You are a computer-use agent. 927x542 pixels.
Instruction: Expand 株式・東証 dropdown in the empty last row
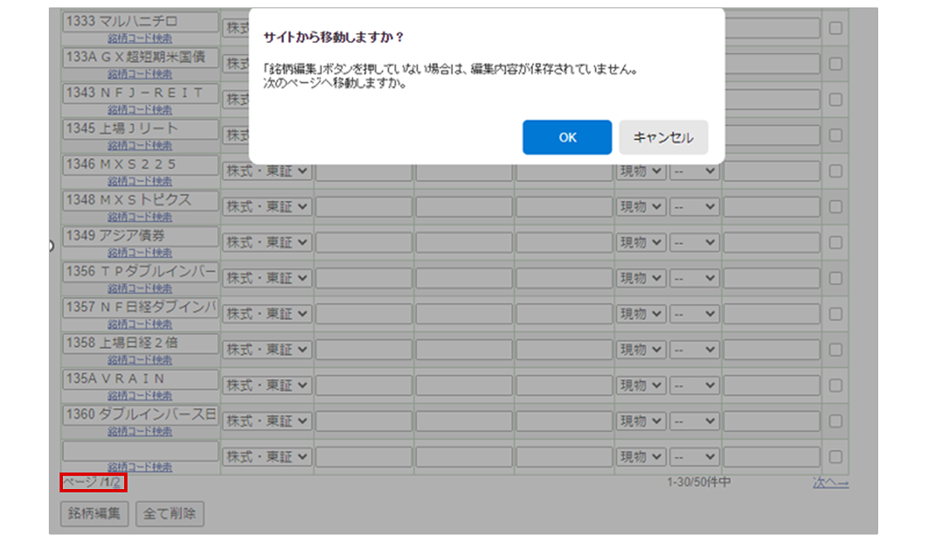pos(267,456)
